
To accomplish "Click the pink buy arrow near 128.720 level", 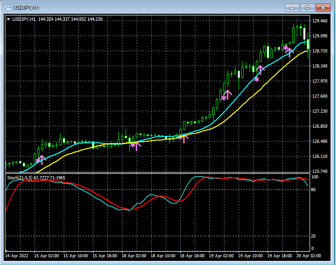I will 290,52.
